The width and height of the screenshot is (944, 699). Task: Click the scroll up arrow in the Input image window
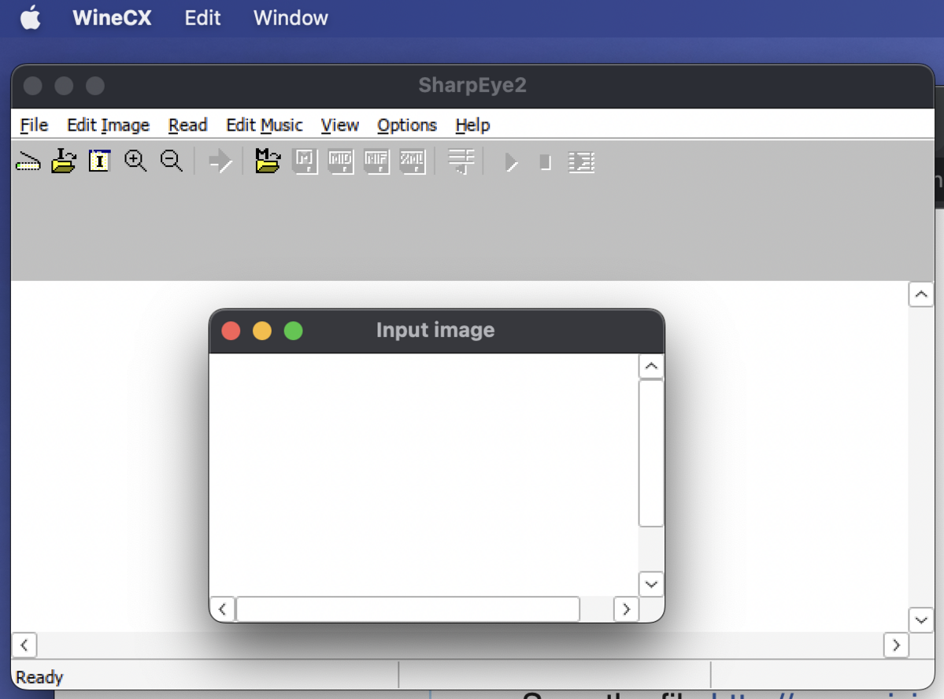tap(651, 367)
